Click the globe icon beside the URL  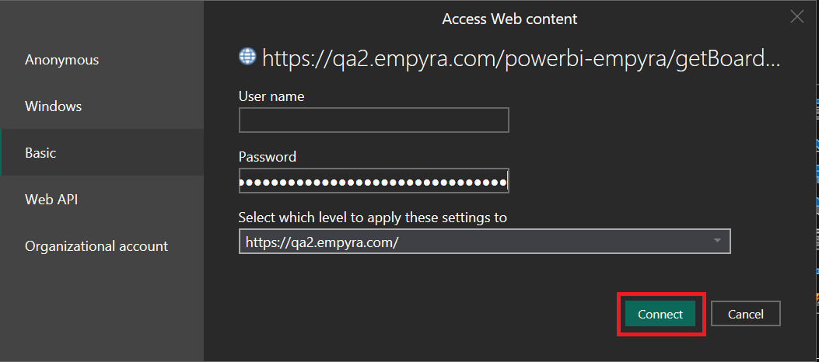click(x=247, y=56)
